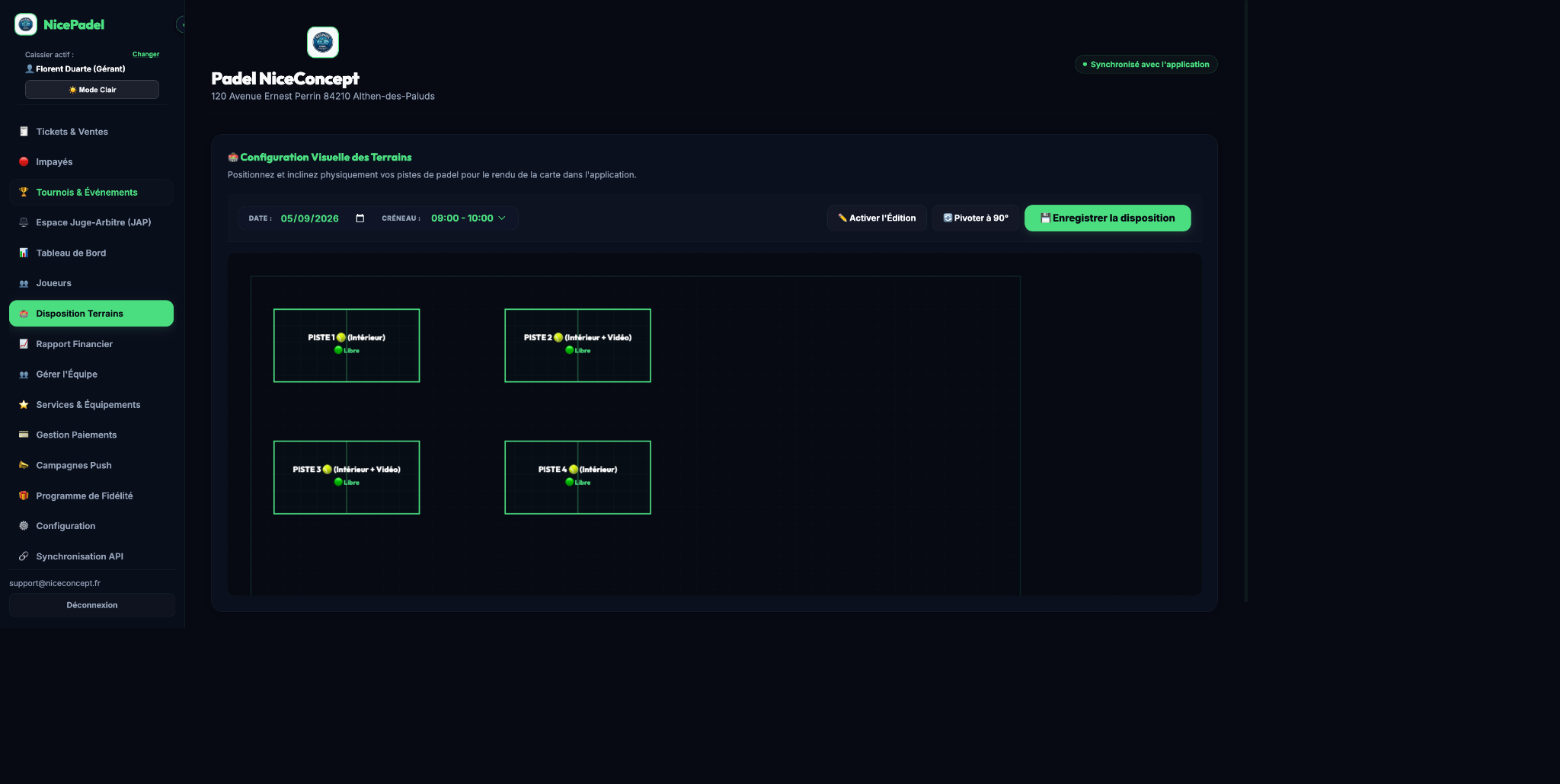Click the Campagnes Push megaphone icon
The height and width of the screenshot is (784, 1560).
coord(24,465)
